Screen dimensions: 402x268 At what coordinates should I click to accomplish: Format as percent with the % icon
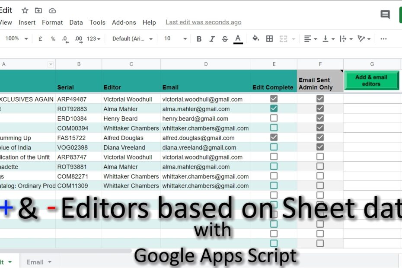[53, 39]
